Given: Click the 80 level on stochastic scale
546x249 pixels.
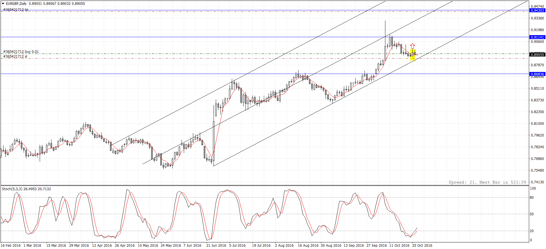Looking at the screenshot, I should point(532,198).
